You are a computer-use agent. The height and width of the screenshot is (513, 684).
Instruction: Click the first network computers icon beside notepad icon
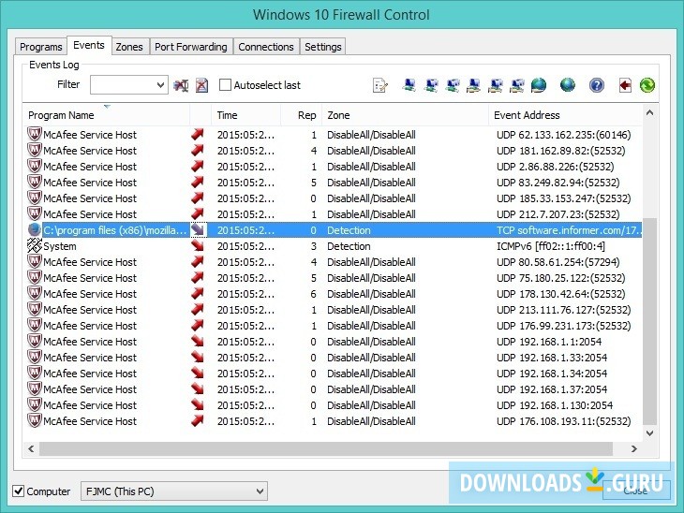tap(409, 85)
